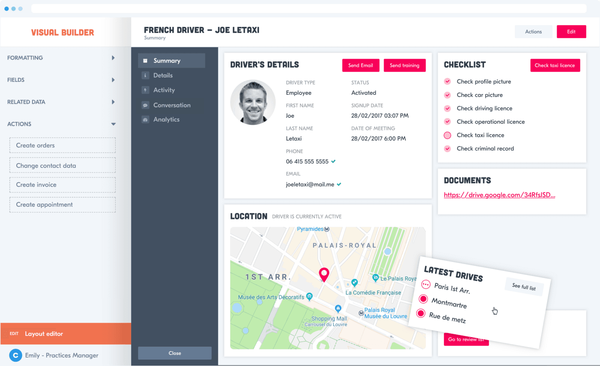Collapse the Actions section arrow
The image size is (600, 366).
coord(113,124)
